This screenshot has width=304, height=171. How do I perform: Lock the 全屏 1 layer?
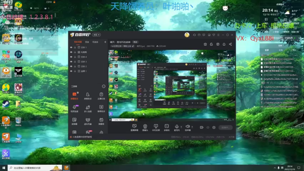75,71
